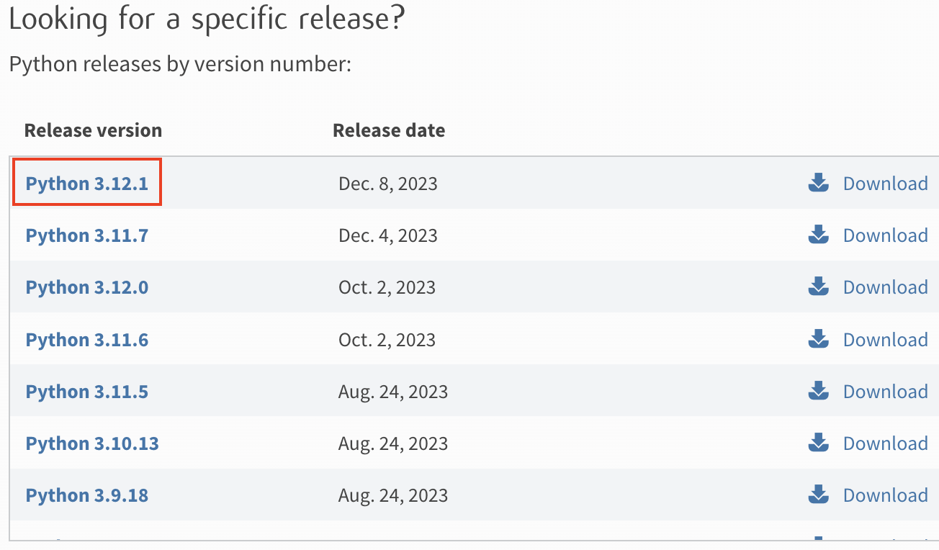This screenshot has height=550, width=939.
Task: Select the Python 3.11.6 version link
Action: (x=87, y=339)
